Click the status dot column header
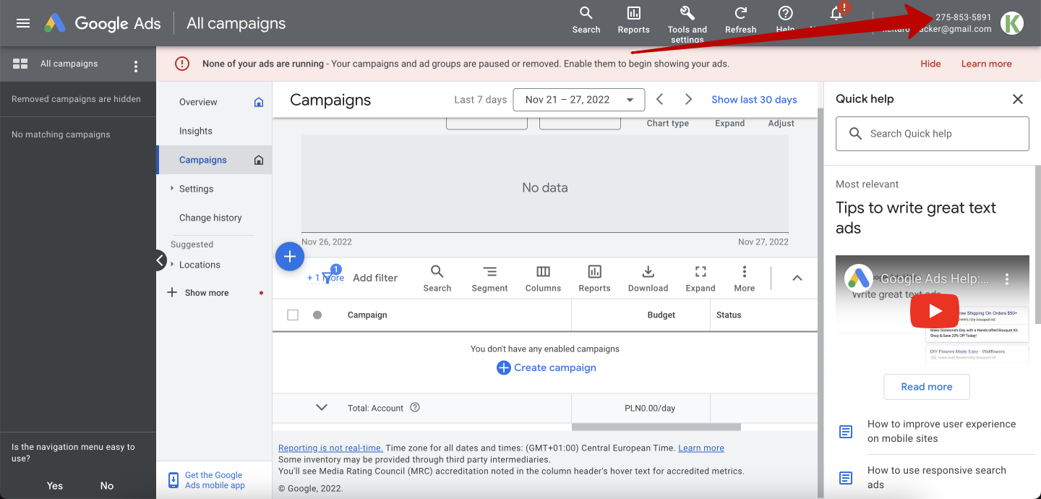The image size is (1041, 499). coord(317,315)
